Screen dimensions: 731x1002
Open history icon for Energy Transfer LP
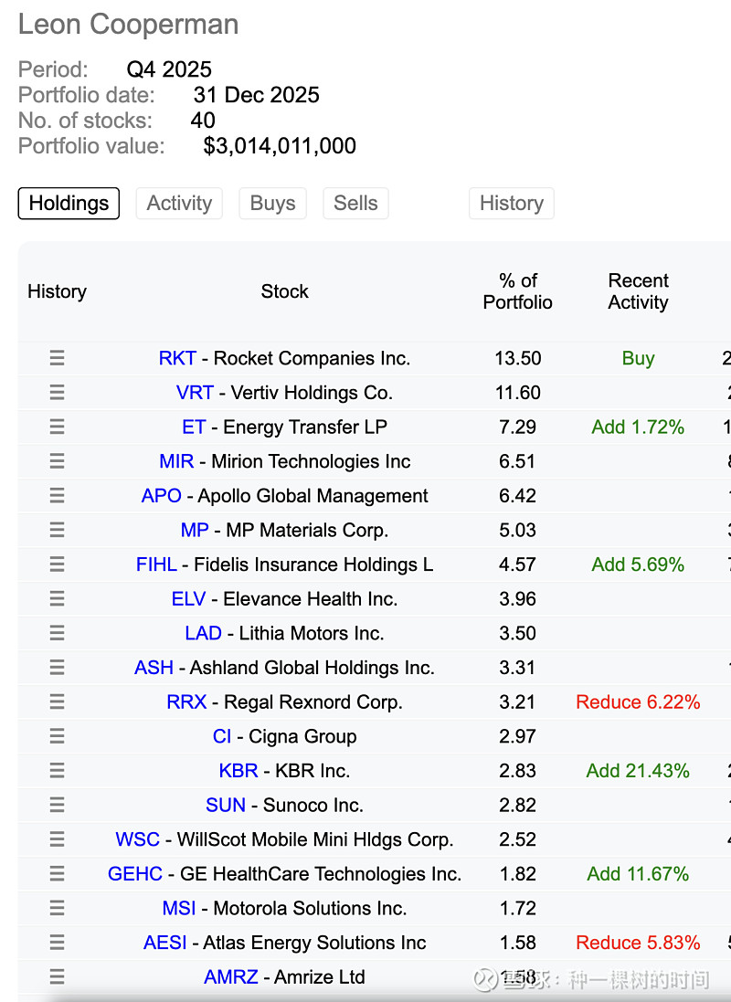[57, 427]
